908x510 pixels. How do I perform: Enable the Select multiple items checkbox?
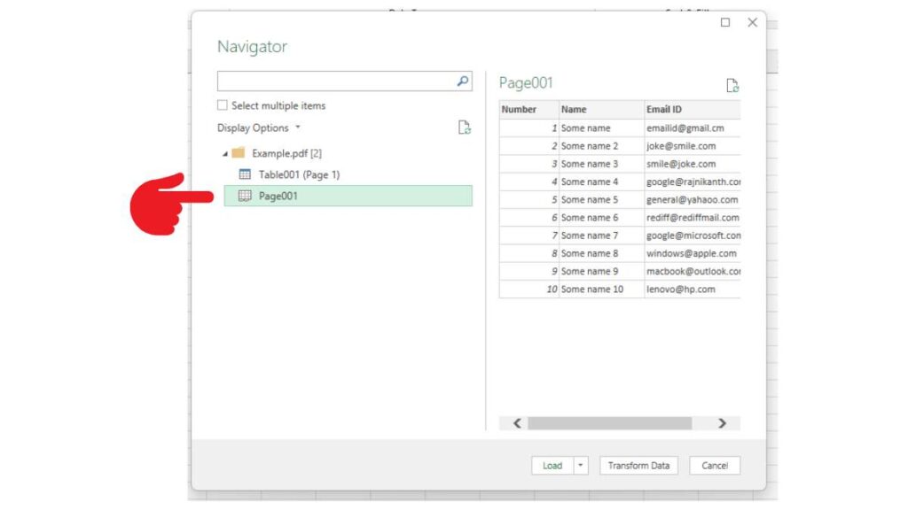click(222, 105)
